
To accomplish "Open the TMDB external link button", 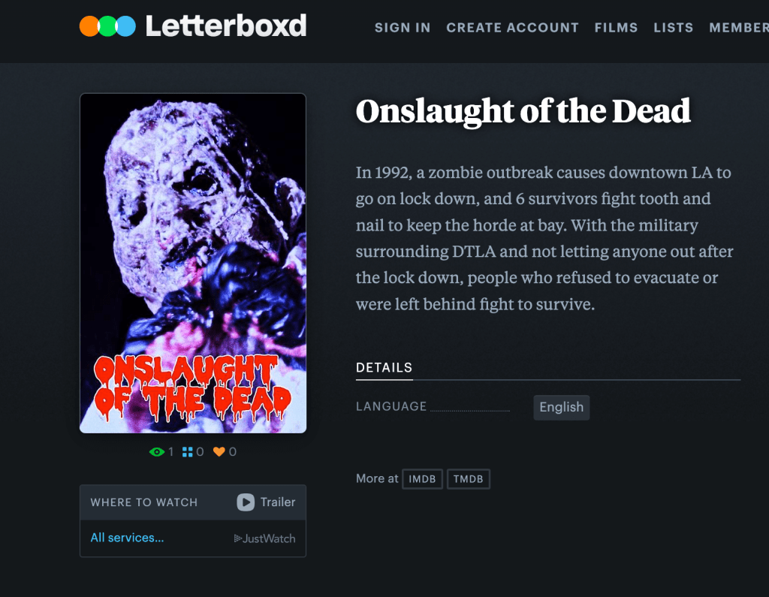I will [469, 479].
